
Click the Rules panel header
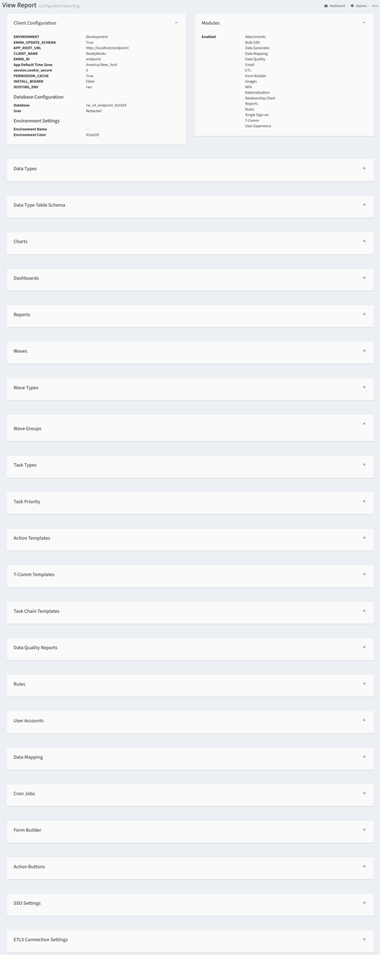point(190,684)
